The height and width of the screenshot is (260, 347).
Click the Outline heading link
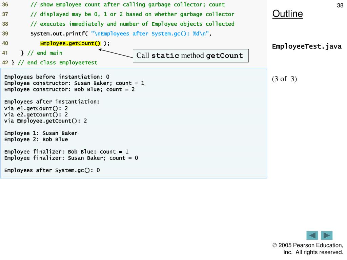pos(287,14)
